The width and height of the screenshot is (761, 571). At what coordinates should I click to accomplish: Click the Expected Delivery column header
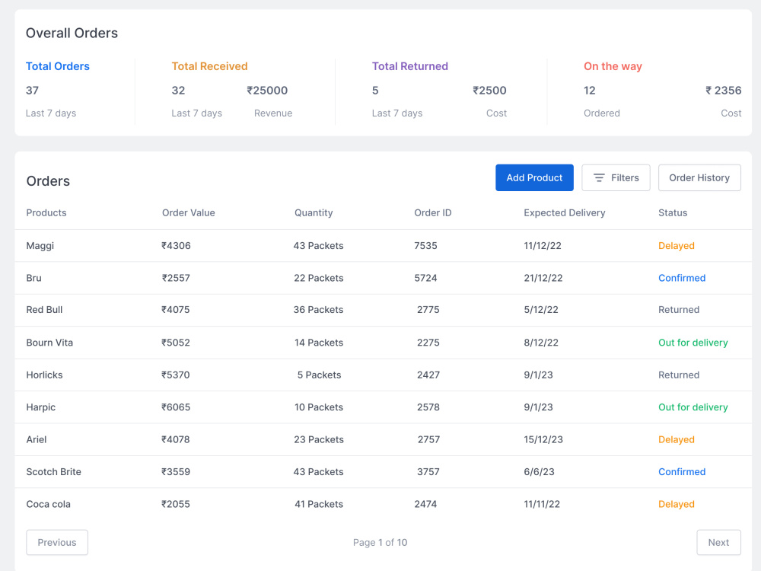pyautogui.click(x=565, y=212)
